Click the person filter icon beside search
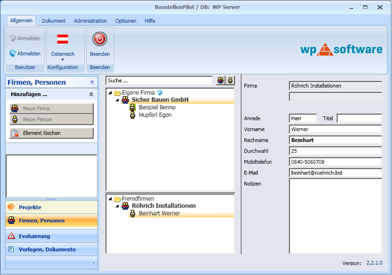The width and height of the screenshot is (392, 275). 229,80
